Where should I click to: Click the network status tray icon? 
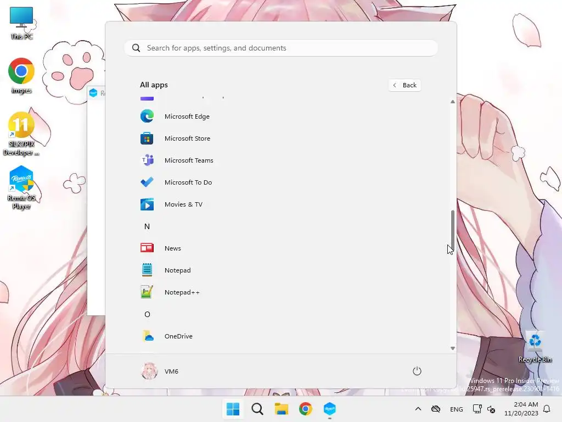point(477,409)
